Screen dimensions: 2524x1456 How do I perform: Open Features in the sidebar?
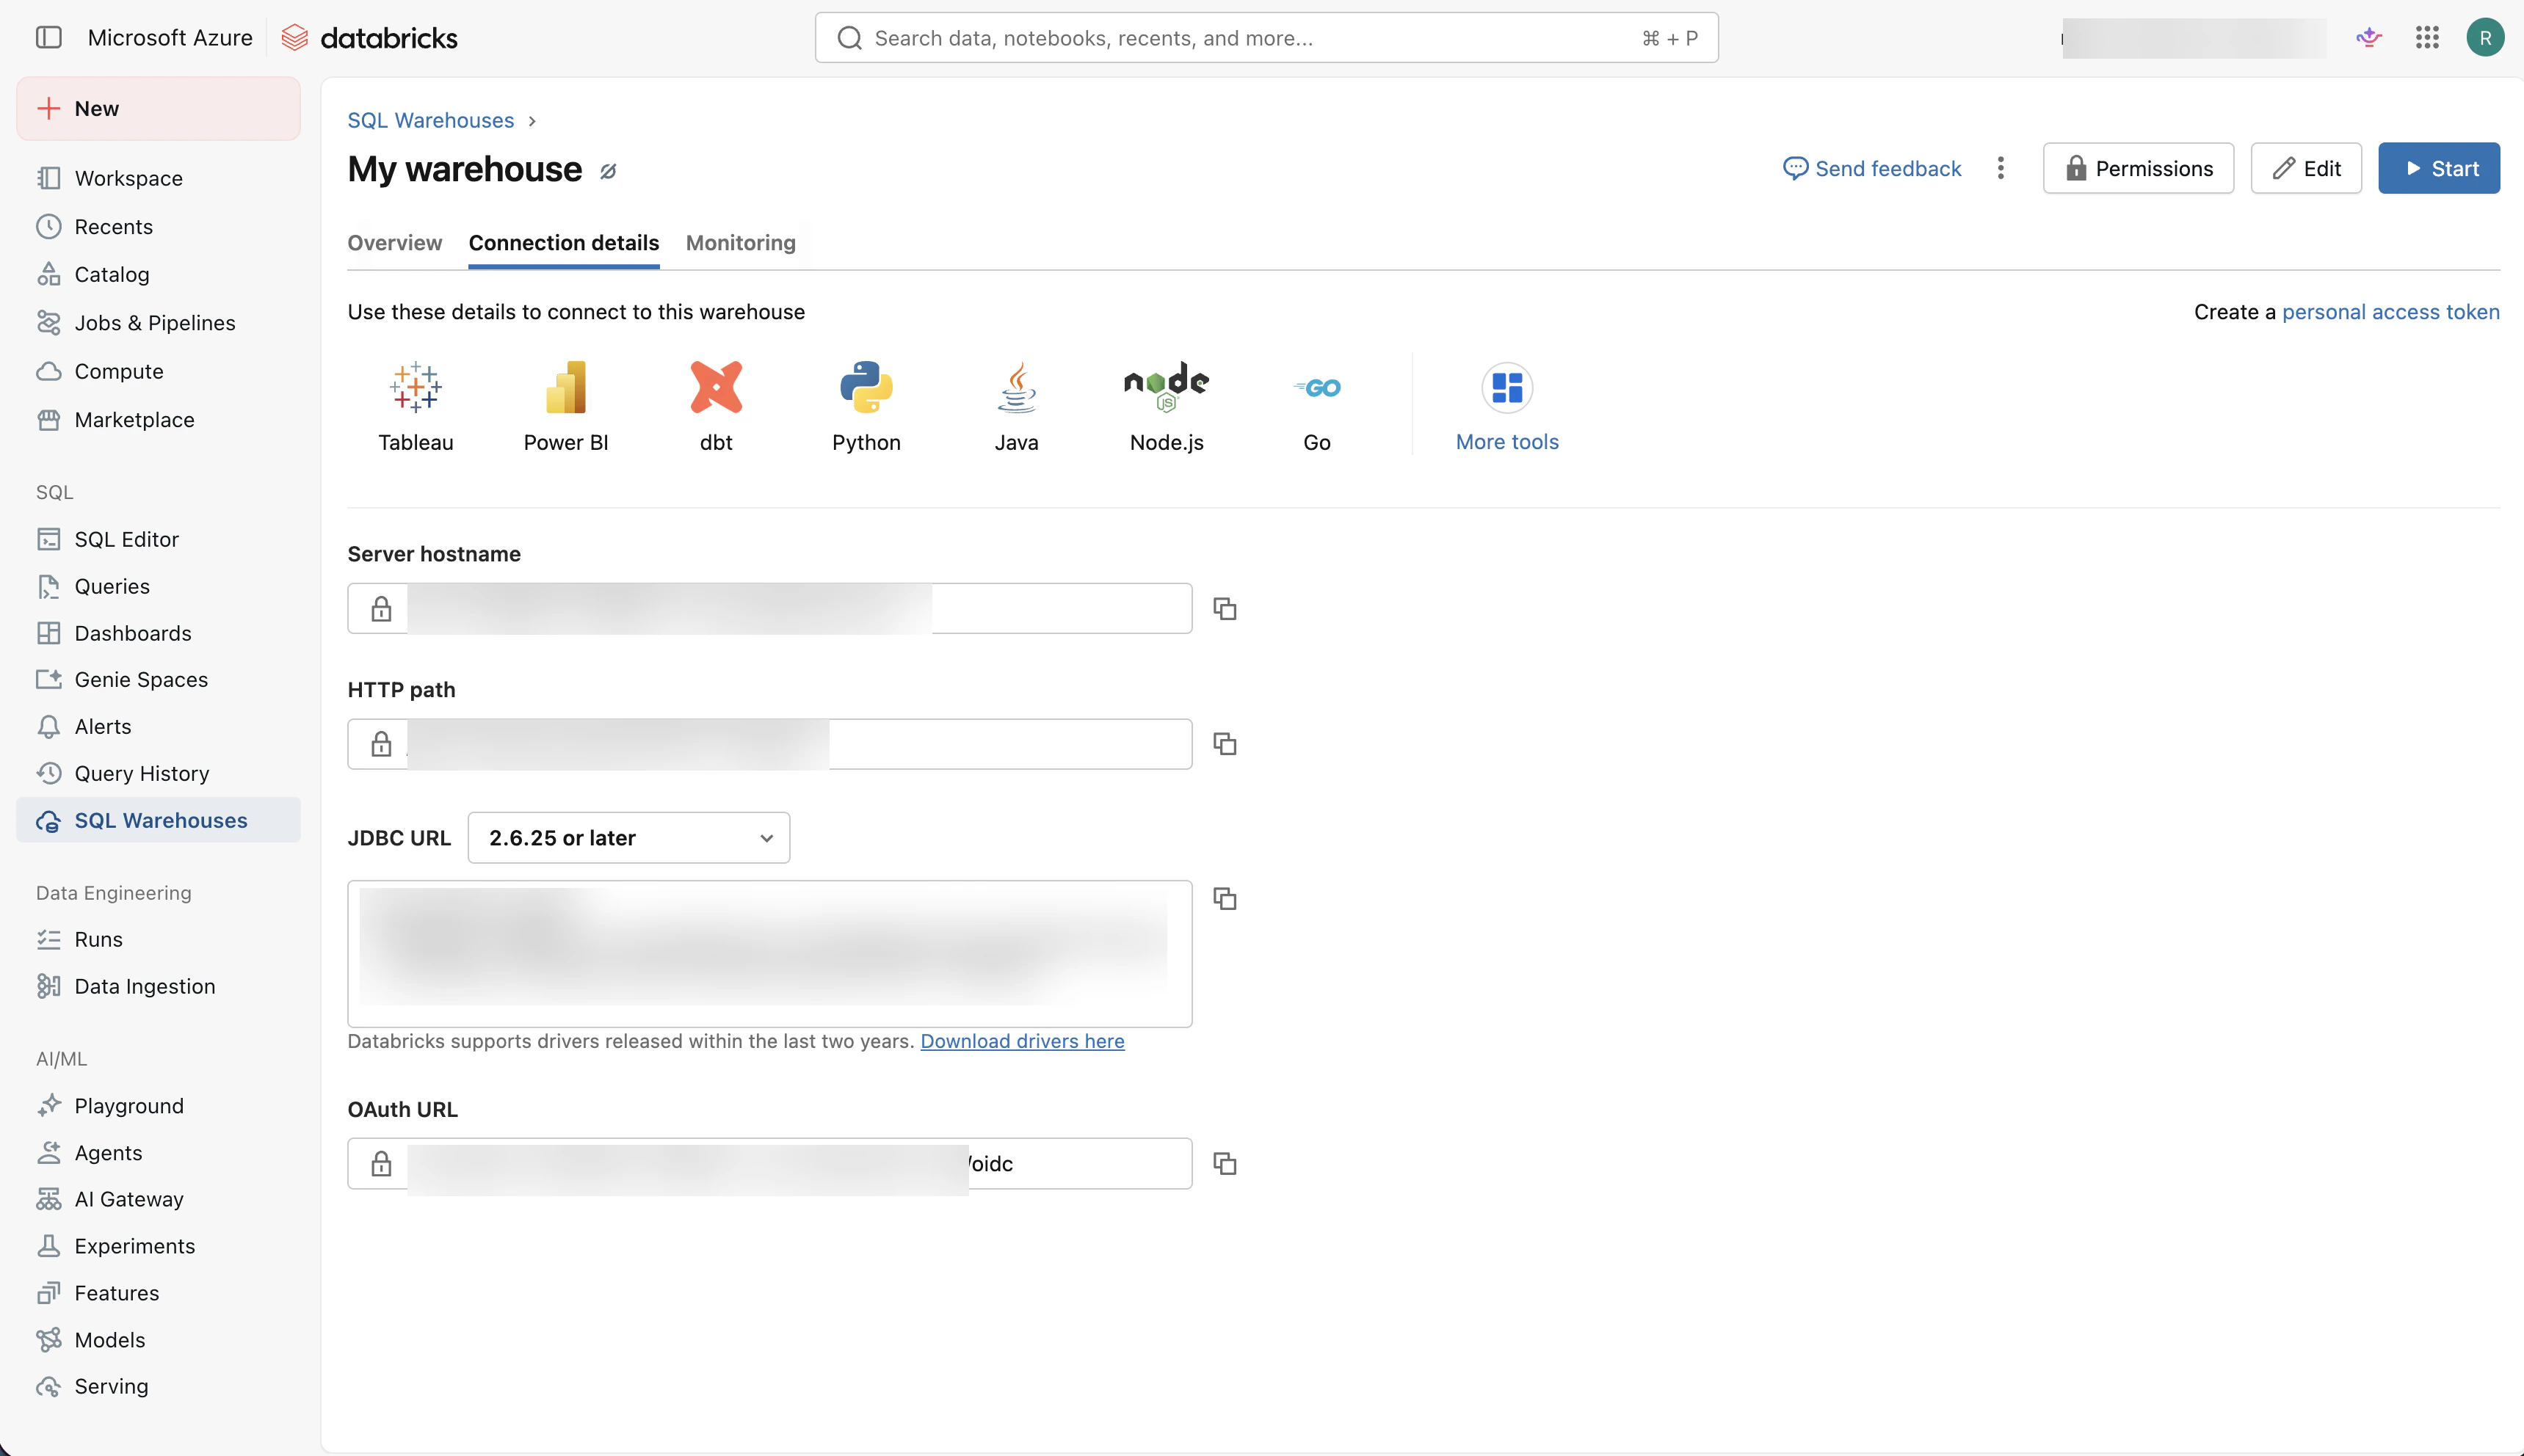click(x=158, y=1292)
